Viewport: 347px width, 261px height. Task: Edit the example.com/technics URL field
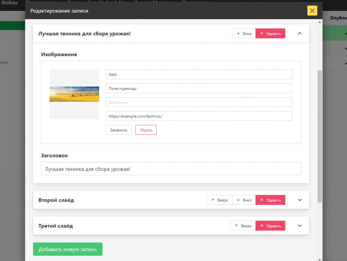pos(199,116)
